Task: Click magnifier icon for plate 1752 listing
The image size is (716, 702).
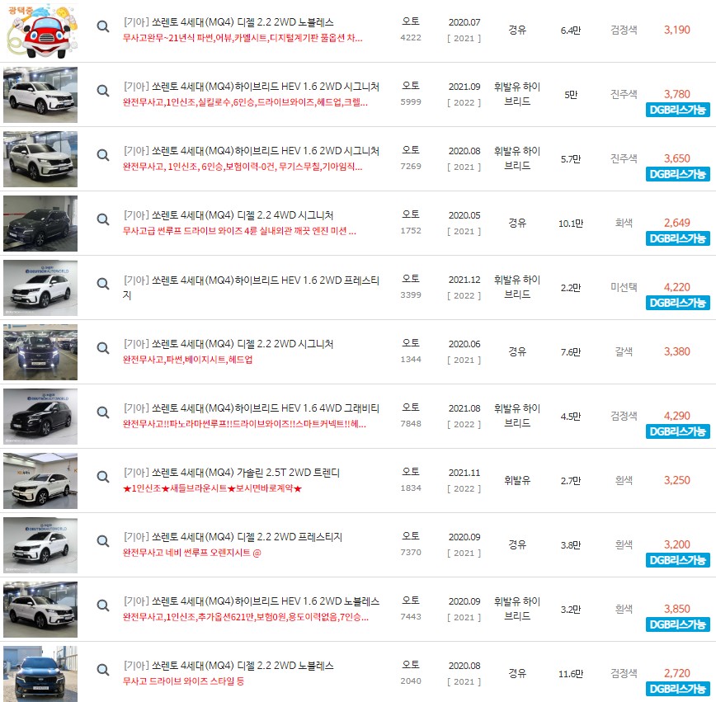Action: tap(103, 219)
